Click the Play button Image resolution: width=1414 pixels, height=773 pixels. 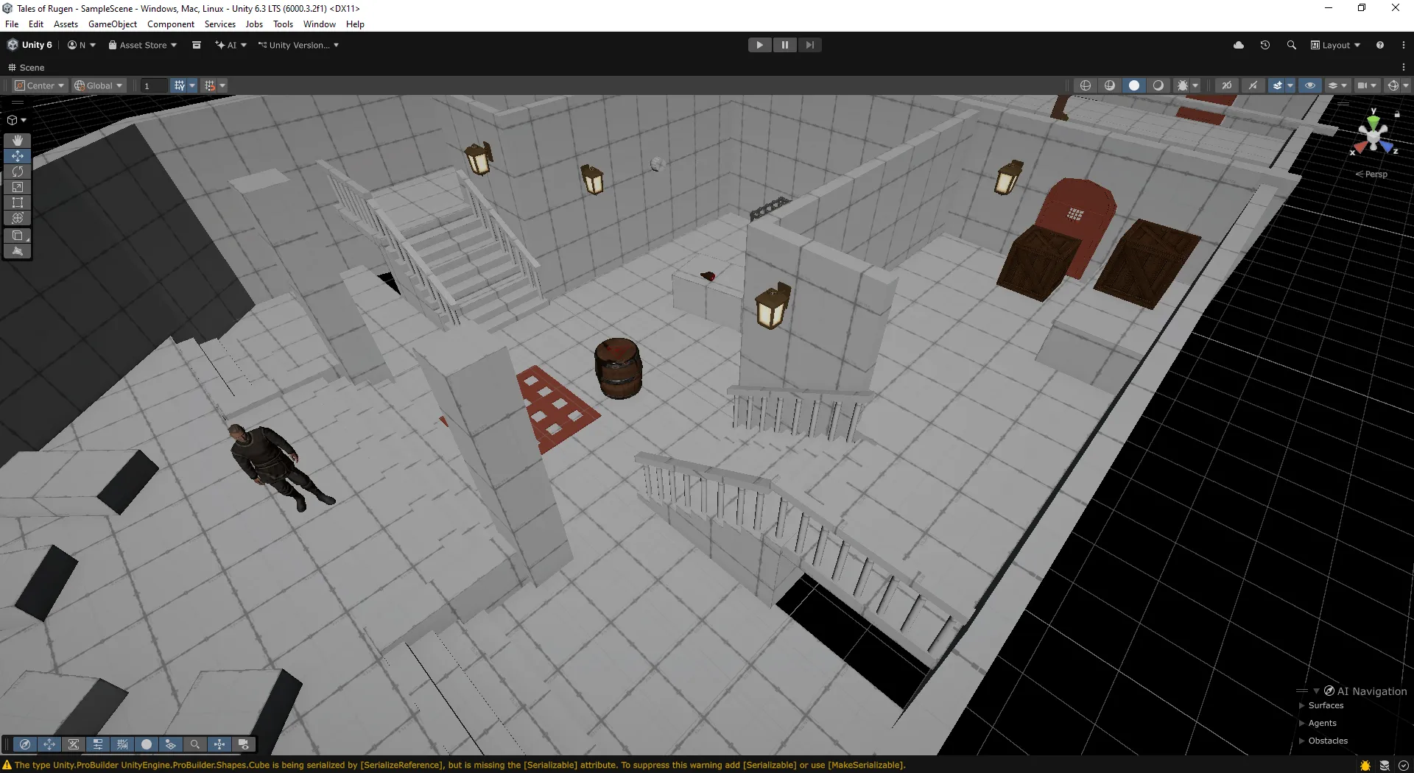pos(759,45)
